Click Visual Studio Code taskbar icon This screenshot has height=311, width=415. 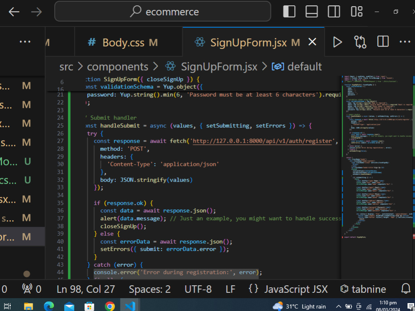tap(130, 306)
